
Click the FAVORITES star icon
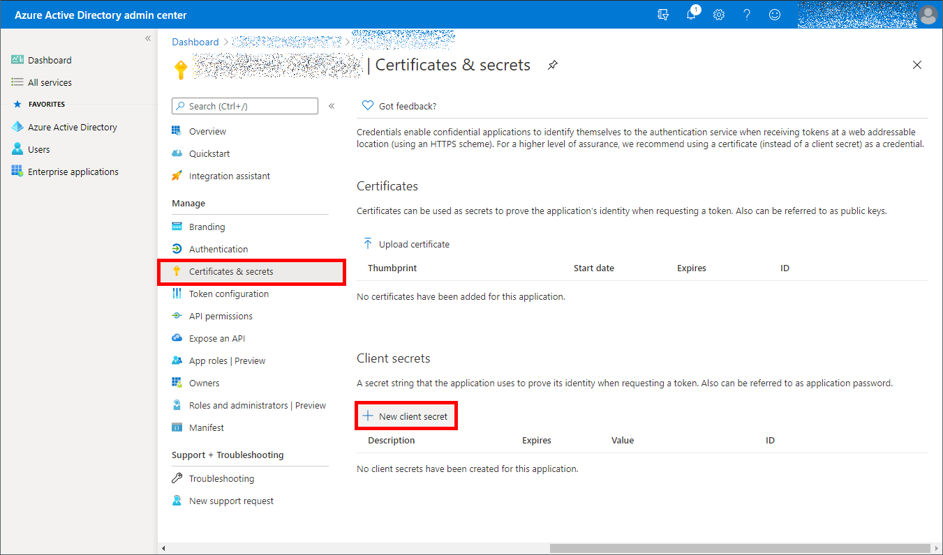pyautogui.click(x=17, y=104)
